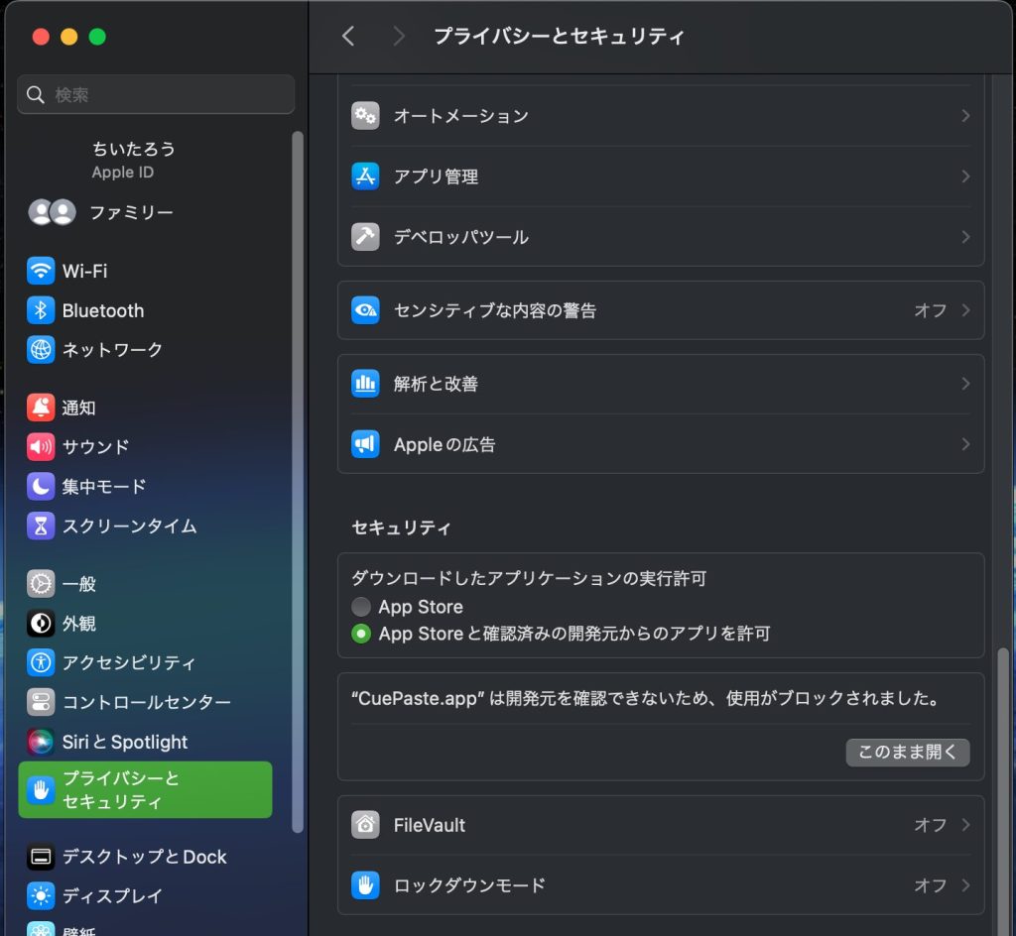Click the search magnifier icon
Viewport: 1016px width, 936px height.
[36, 95]
